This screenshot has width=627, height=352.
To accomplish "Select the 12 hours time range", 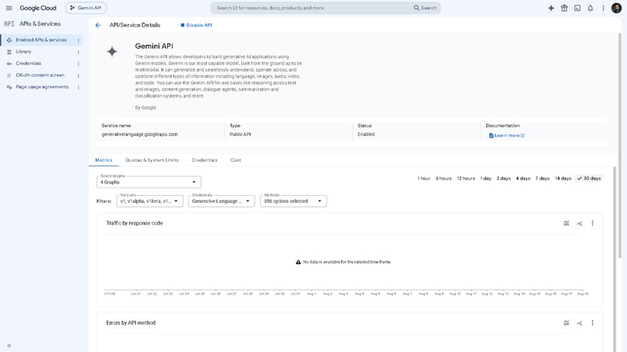I will coord(466,179).
